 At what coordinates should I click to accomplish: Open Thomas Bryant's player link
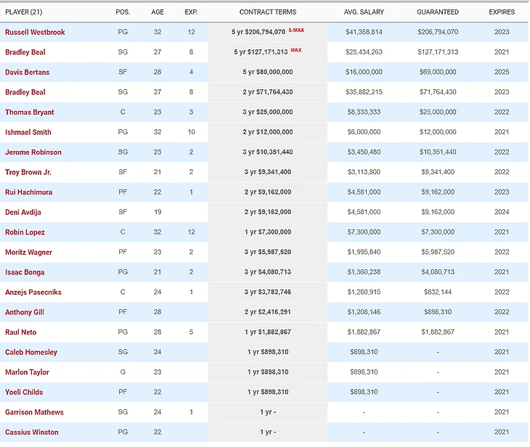click(30, 112)
